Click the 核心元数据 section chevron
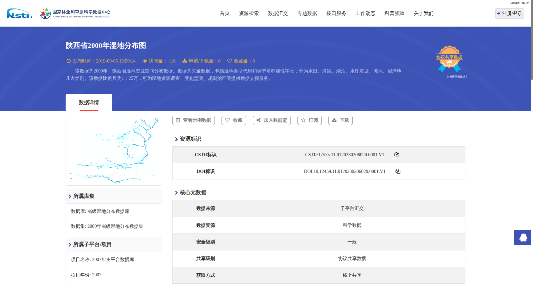The image size is (533, 285). (177, 193)
